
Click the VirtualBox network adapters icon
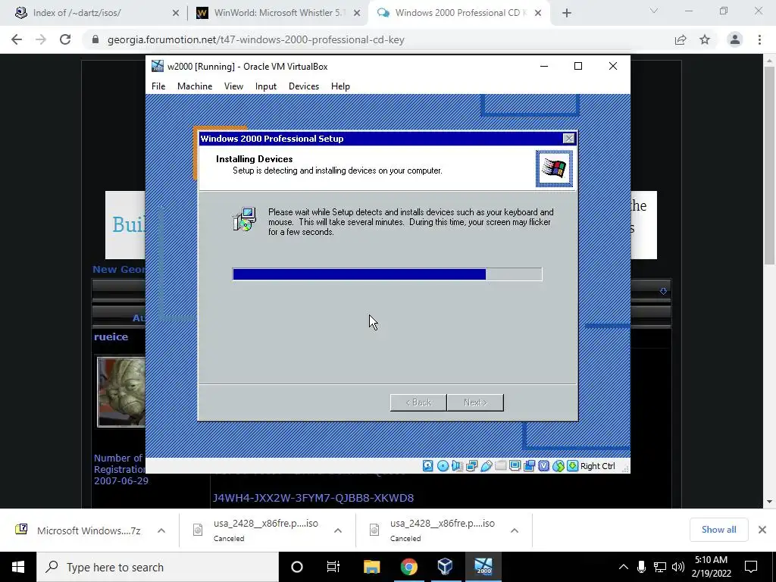(x=471, y=466)
